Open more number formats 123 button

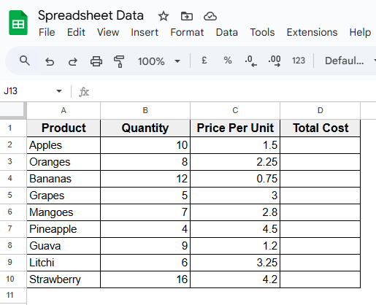[x=299, y=61]
